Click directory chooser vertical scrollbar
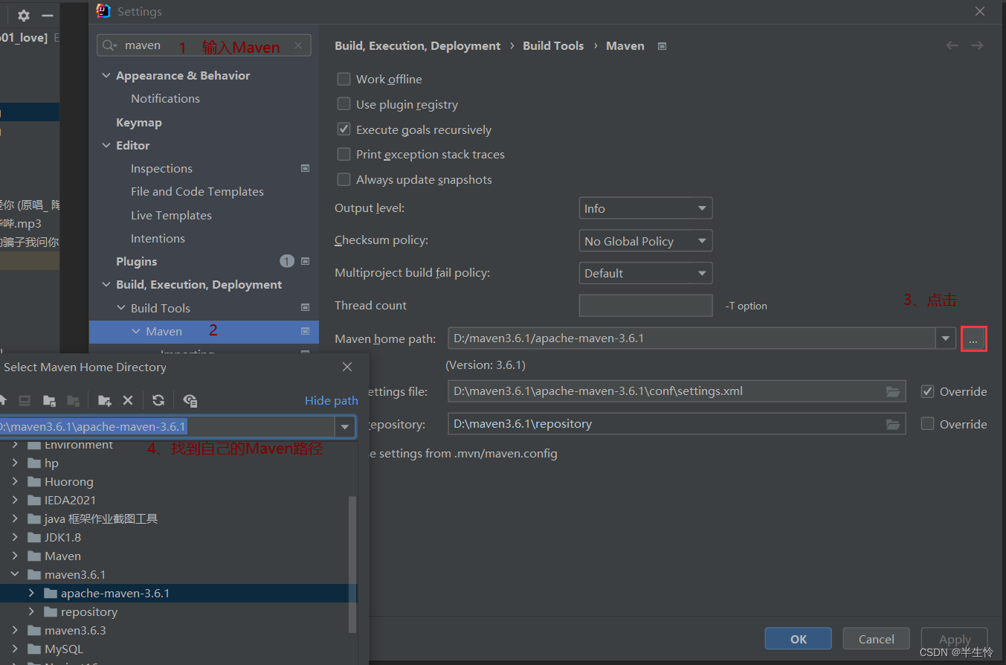The height and width of the screenshot is (665, 1006). pyautogui.click(x=352, y=564)
